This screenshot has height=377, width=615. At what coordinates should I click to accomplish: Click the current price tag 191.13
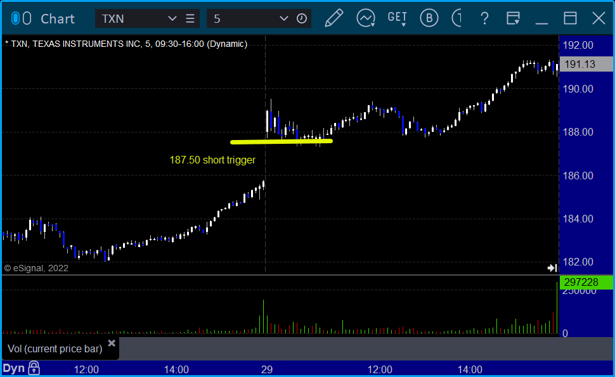click(x=586, y=64)
